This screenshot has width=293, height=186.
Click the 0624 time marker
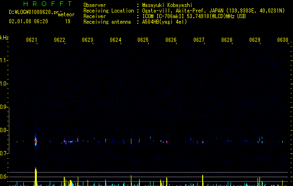coord(116,40)
